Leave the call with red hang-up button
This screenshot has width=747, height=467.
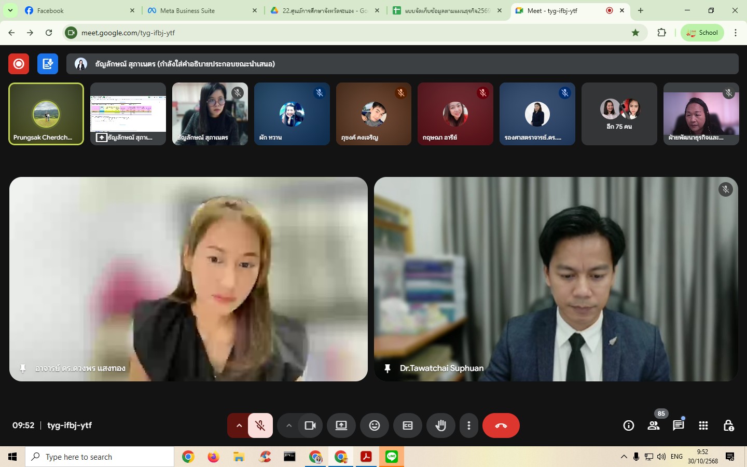pos(501,425)
